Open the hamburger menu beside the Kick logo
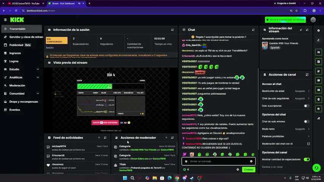The width and height of the screenshot is (324, 182). point(5,20)
